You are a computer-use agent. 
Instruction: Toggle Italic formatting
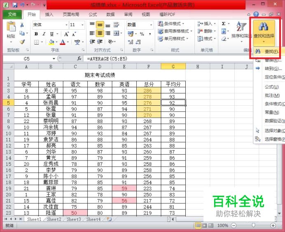pos(44,34)
